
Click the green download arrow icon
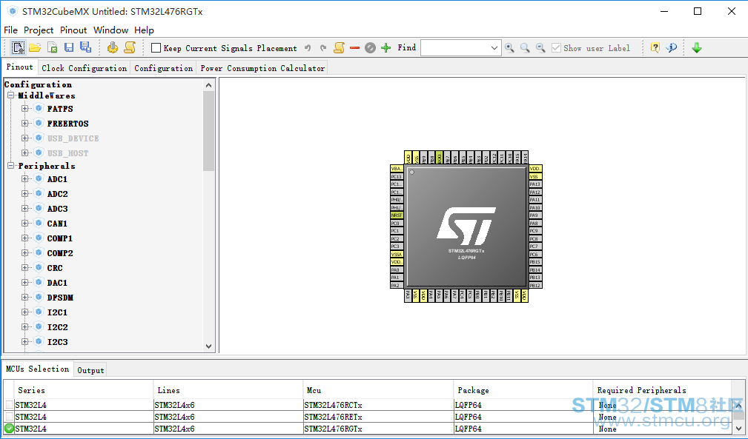[697, 47]
